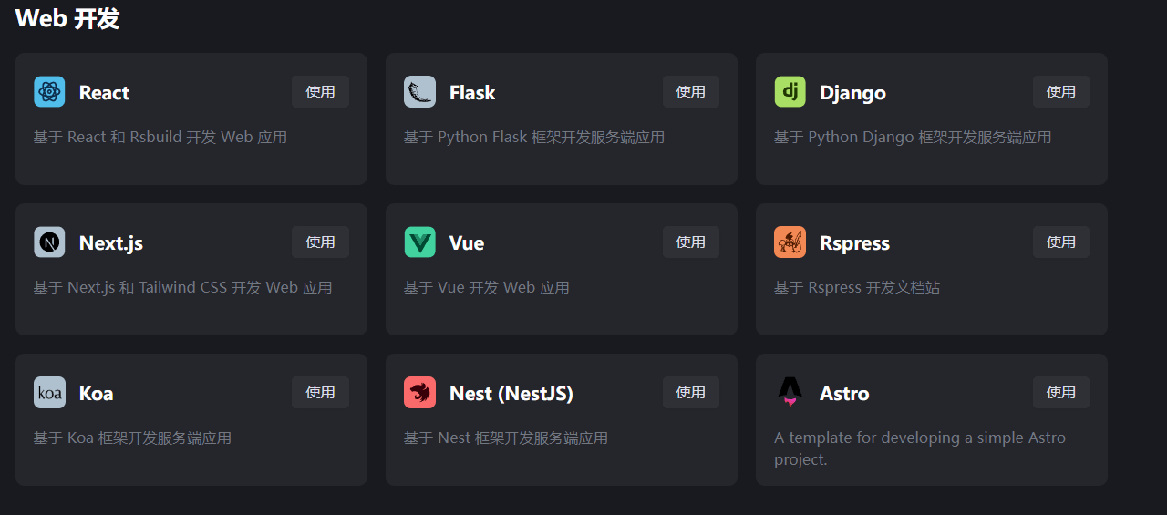The width and height of the screenshot is (1167, 515).
Task: Click the red NestJS cat icon
Action: click(x=419, y=393)
